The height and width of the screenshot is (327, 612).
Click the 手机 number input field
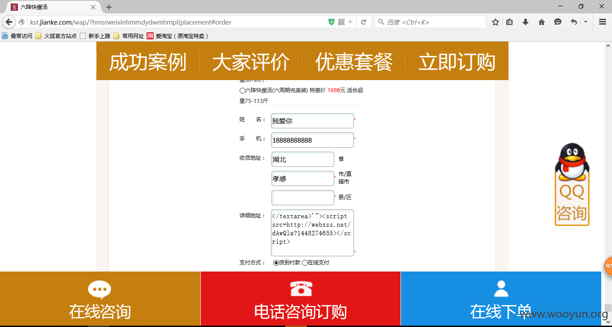coord(312,140)
